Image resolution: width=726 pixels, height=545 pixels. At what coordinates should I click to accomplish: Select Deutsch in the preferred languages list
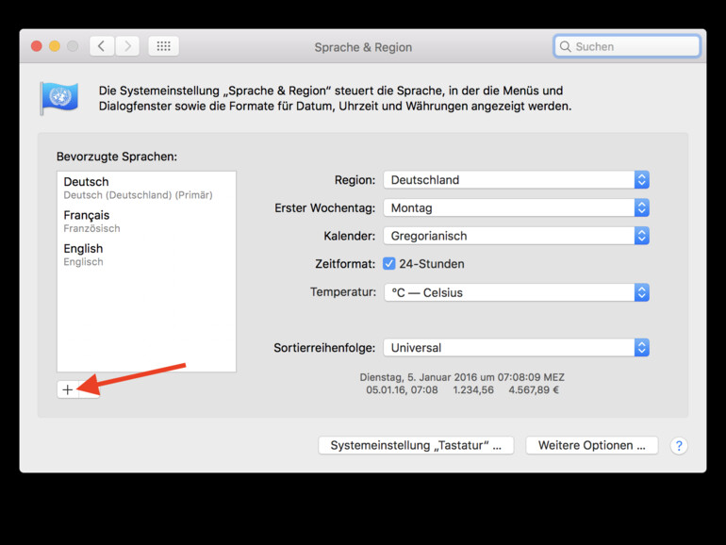146,188
